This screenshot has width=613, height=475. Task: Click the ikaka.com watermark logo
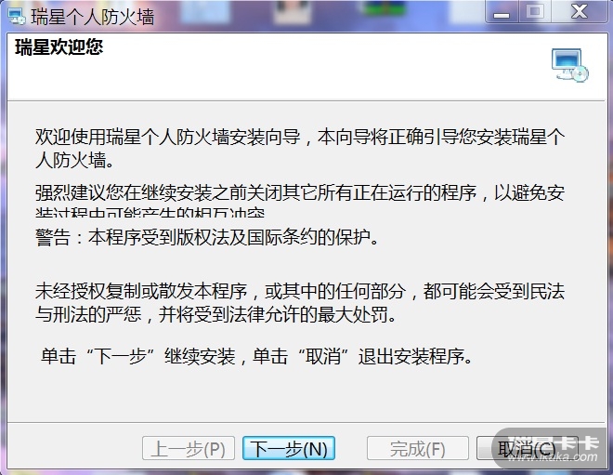552,448
